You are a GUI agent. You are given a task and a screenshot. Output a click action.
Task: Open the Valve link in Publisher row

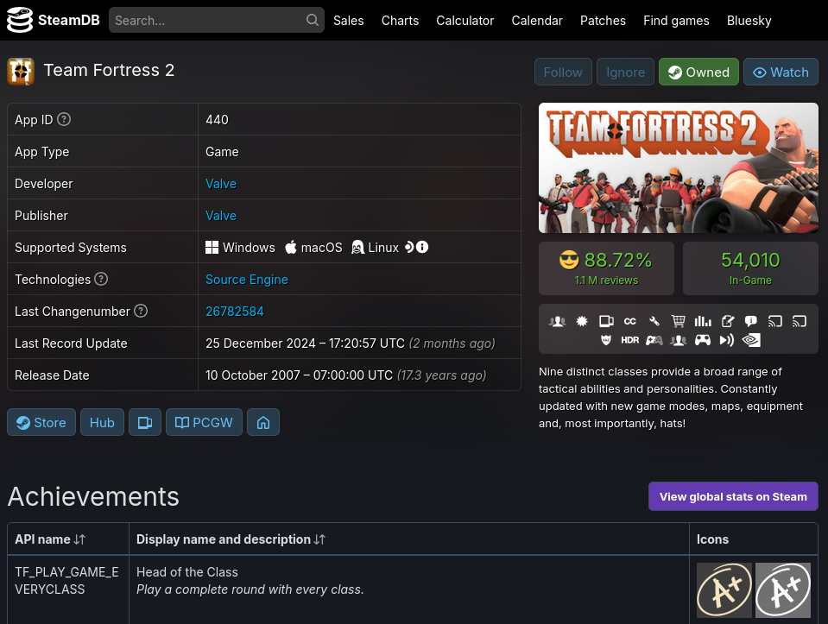tap(221, 216)
